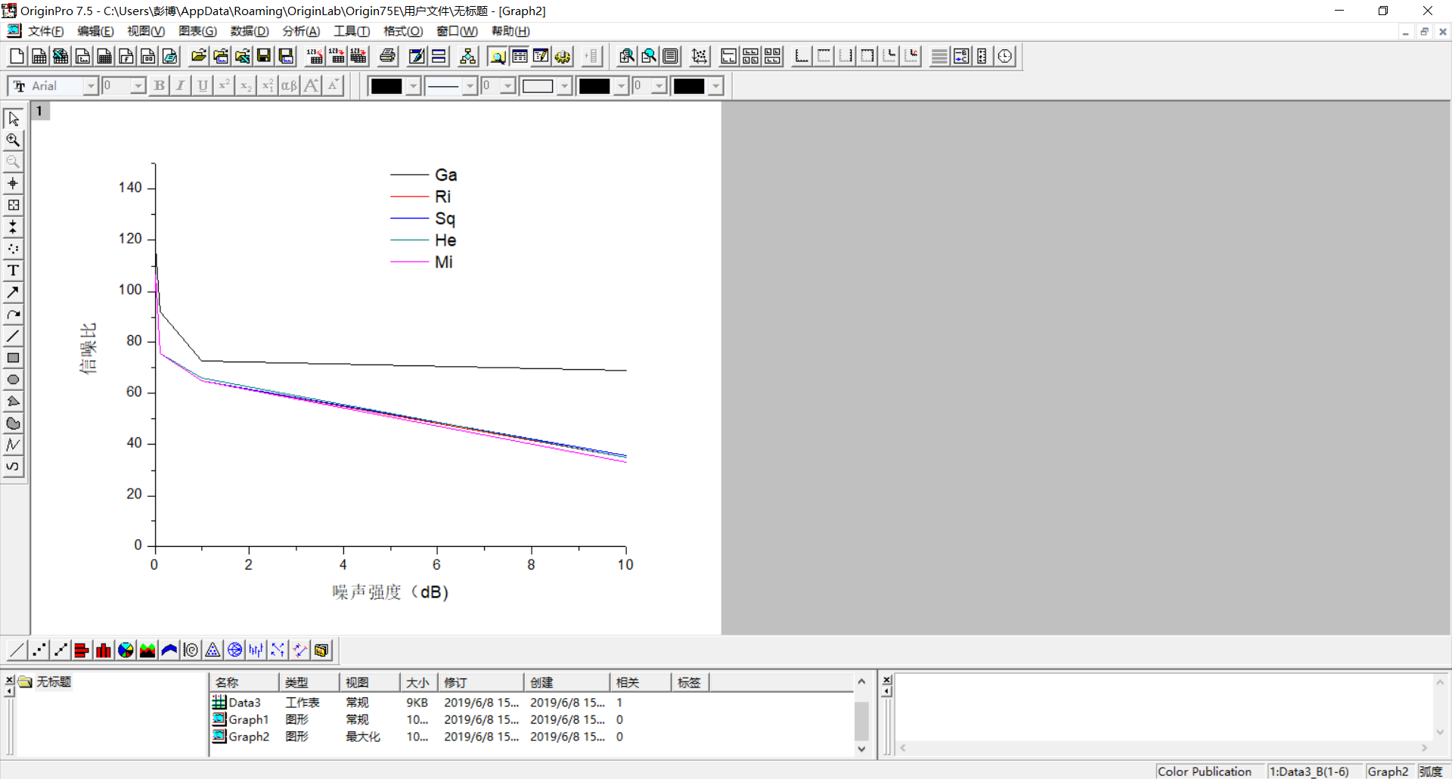Click the black line color swatch
This screenshot has height=779, width=1452.
click(386, 86)
